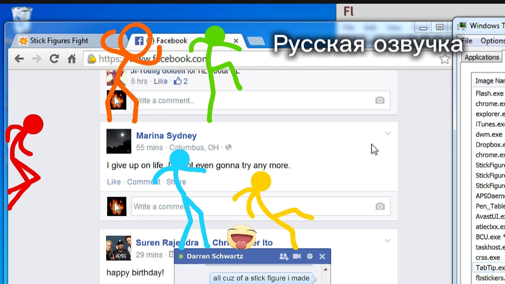Select atieclxx.exe process row

489,227
